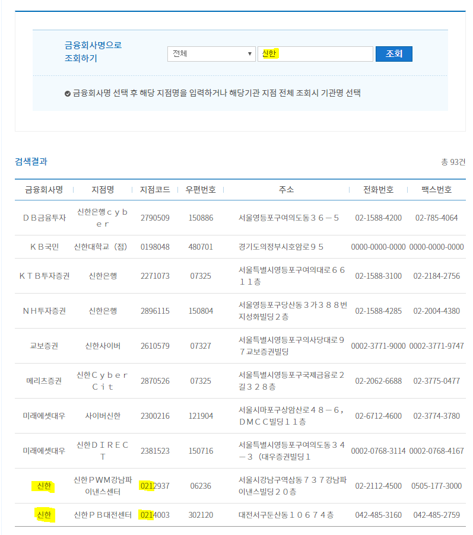Select the 금융회사명 column header
The height and width of the screenshot is (535, 473).
coord(44,190)
